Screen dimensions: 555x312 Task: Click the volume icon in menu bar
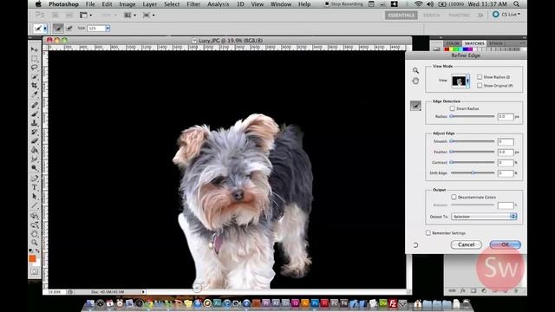[x=430, y=4]
